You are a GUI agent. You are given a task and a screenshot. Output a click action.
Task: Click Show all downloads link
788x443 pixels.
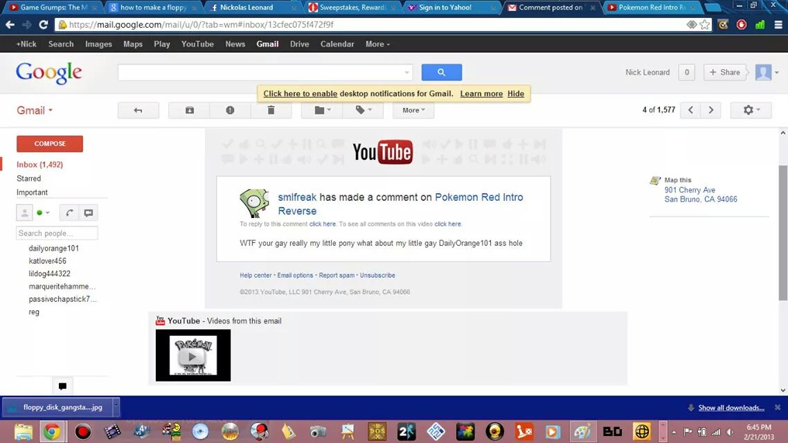731,408
